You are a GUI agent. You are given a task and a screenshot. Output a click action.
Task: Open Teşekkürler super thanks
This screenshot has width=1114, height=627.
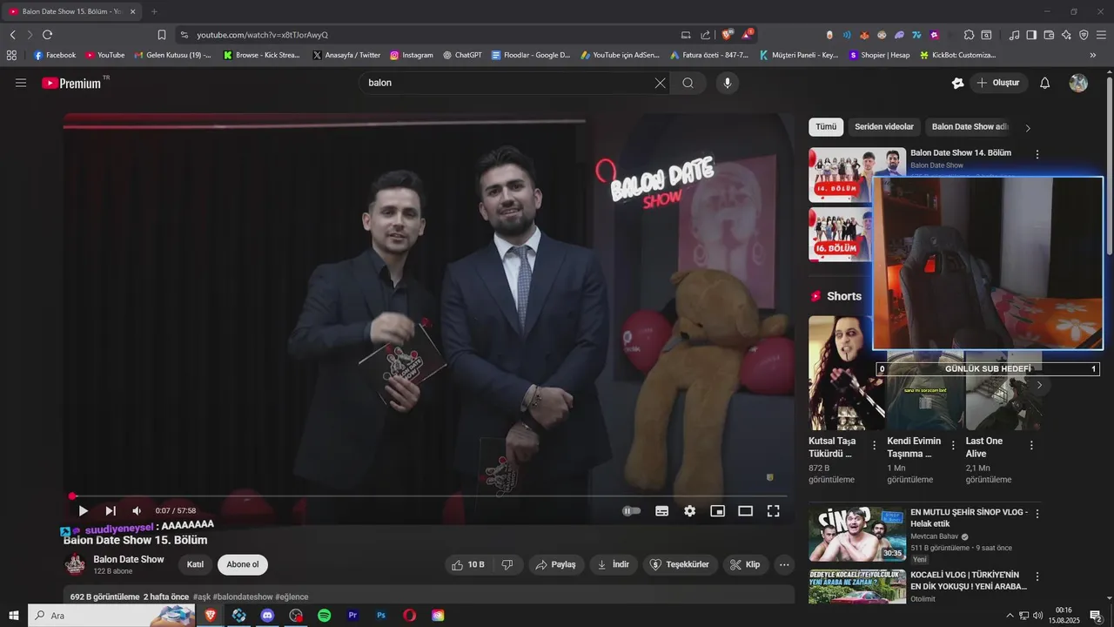pyautogui.click(x=681, y=564)
